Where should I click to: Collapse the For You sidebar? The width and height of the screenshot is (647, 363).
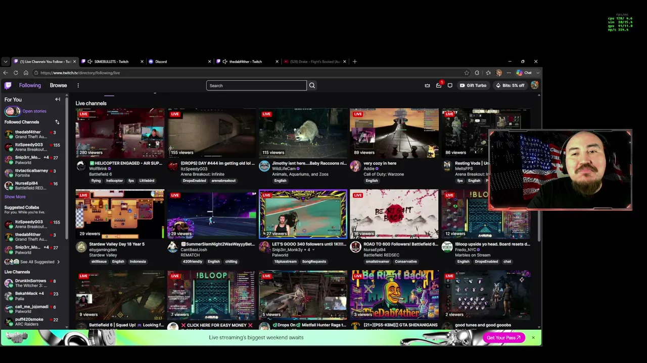point(58,99)
